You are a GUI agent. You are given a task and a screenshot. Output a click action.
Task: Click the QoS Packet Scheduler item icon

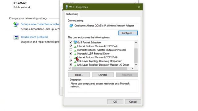[x=75, y=42]
